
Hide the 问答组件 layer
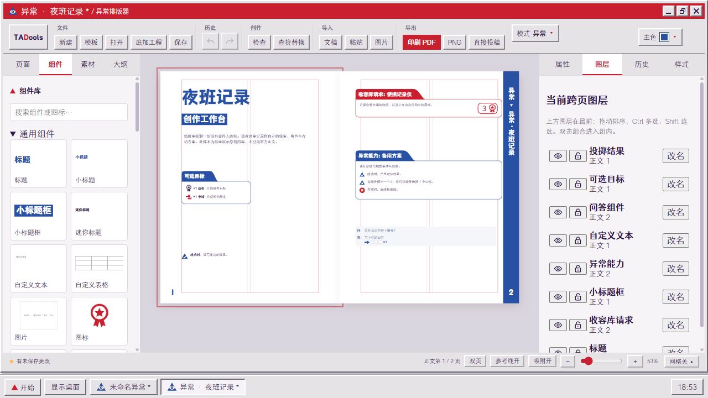(x=558, y=212)
